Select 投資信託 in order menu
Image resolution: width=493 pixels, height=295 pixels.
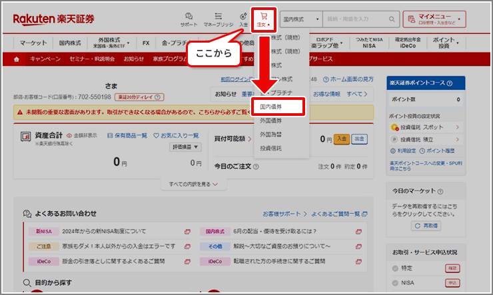click(x=270, y=148)
